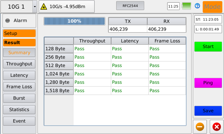Click the red X close icon
The height and width of the screenshot is (134, 224).
coord(216,127)
